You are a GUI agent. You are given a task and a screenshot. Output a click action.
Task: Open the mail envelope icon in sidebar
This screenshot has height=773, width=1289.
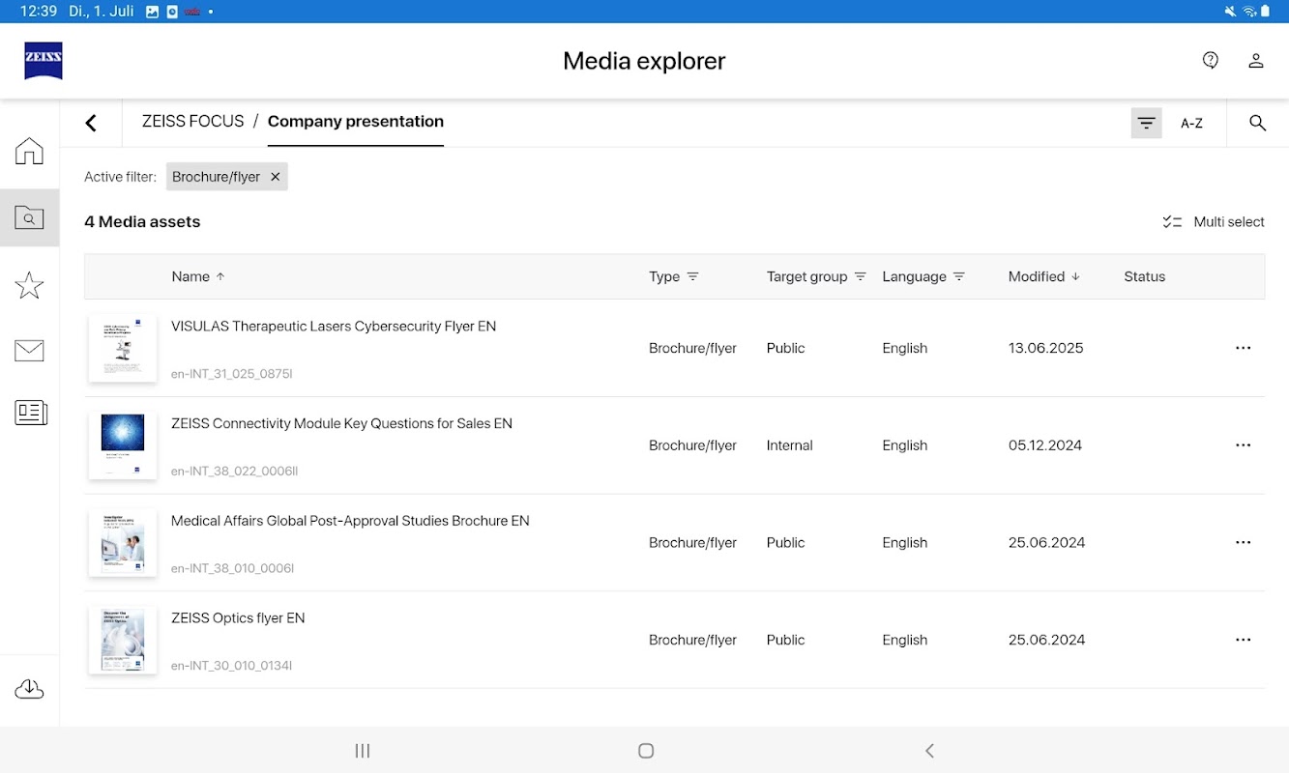(29, 351)
